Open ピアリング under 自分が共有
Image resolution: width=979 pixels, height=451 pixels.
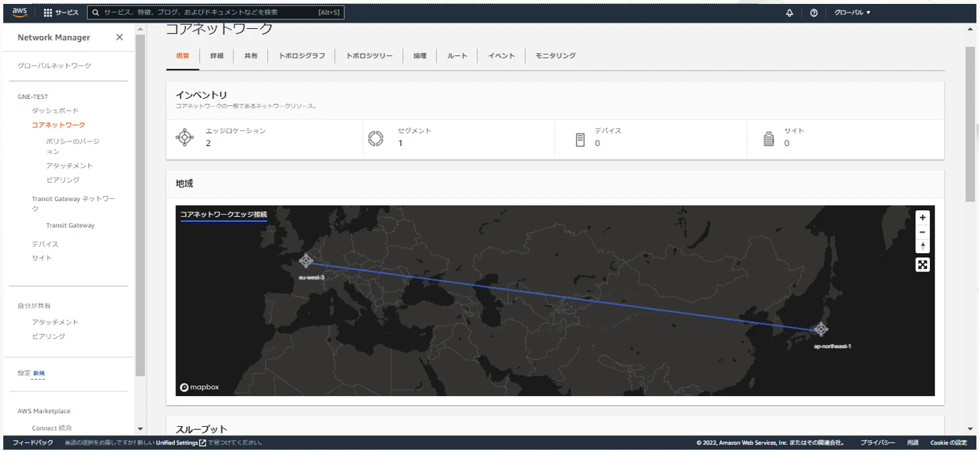pos(48,336)
